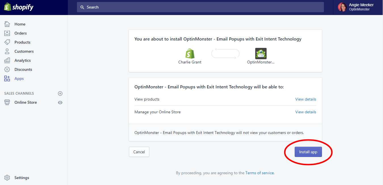
Task: Click the View products permission text
Action: pos(147,99)
